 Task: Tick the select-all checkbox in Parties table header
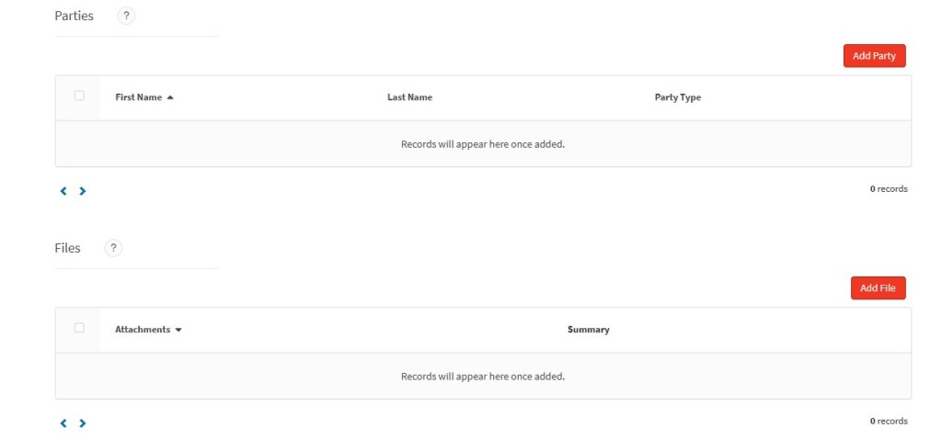pyautogui.click(x=79, y=96)
